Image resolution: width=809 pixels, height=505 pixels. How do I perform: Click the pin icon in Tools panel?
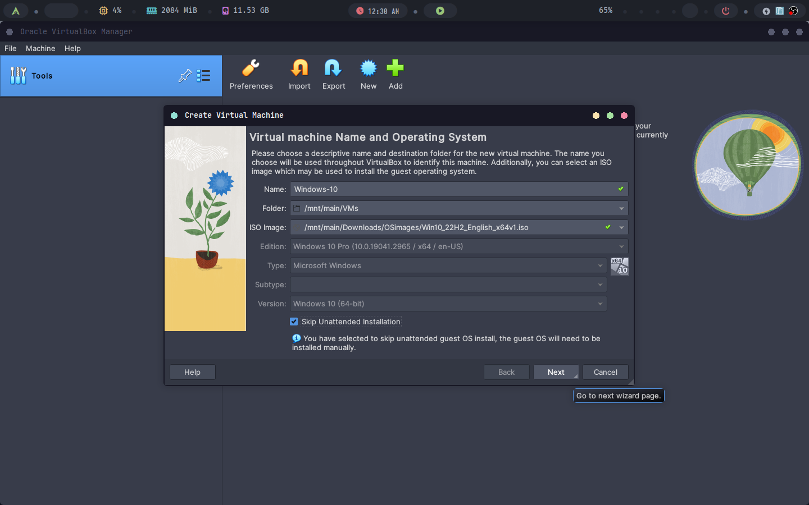tap(185, 76)
